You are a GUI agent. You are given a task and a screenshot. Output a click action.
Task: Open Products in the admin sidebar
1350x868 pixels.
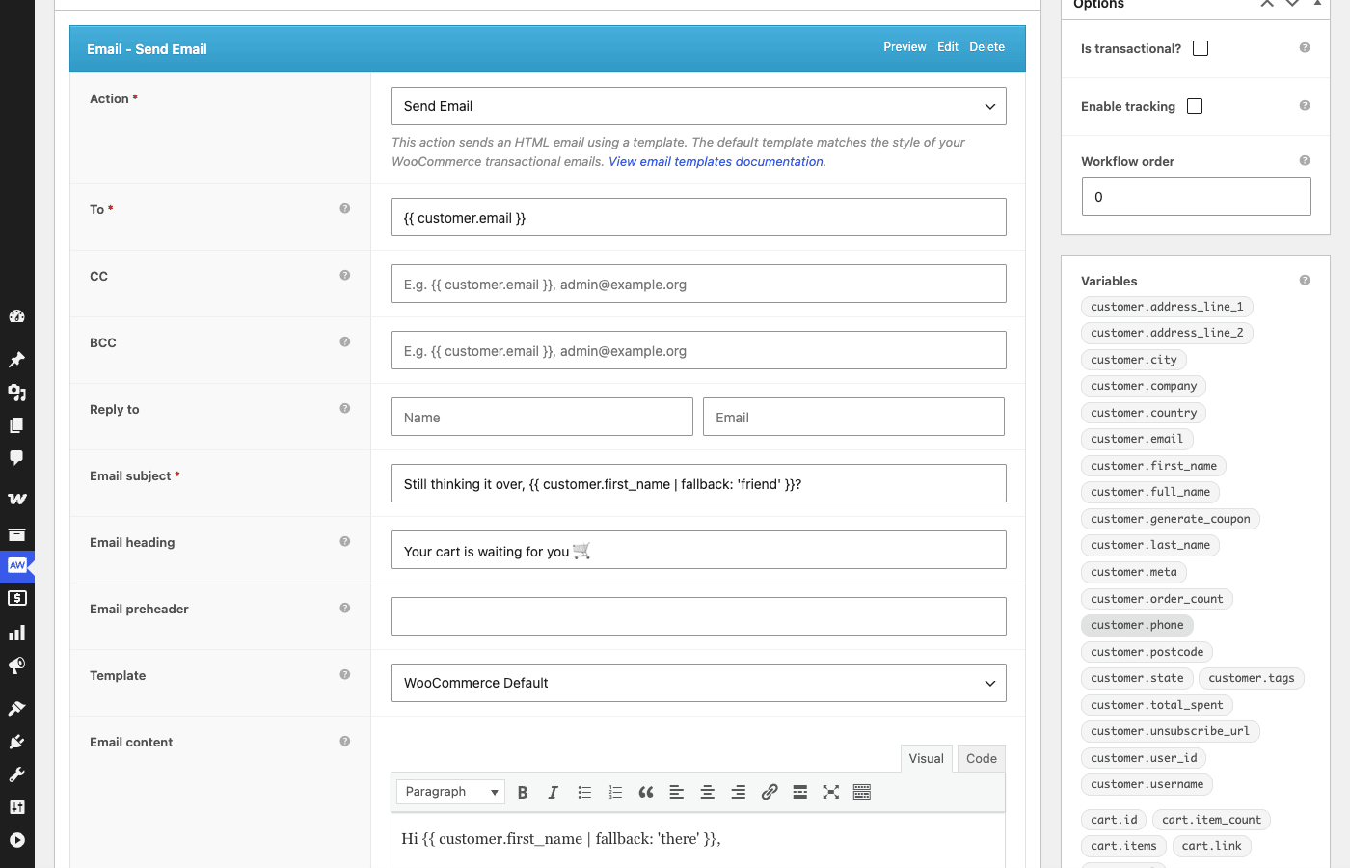click(16, 534)
